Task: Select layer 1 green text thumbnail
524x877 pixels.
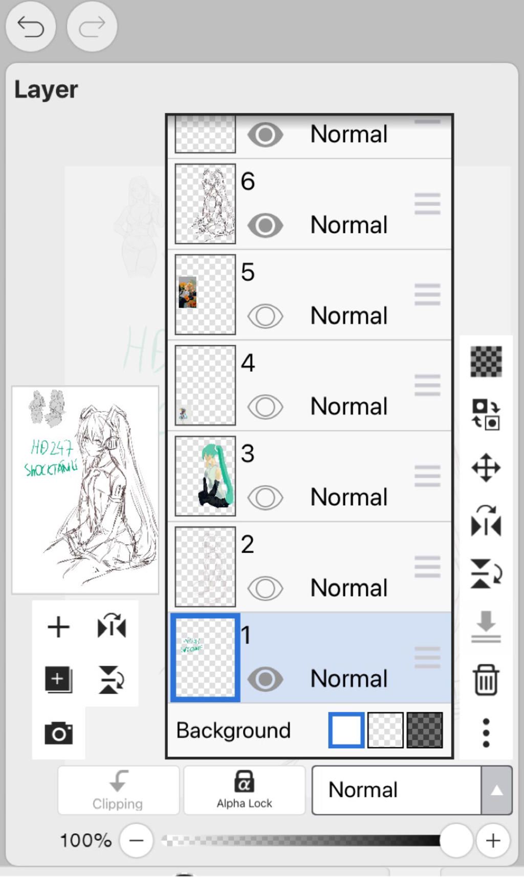Action: coord(205,658)
